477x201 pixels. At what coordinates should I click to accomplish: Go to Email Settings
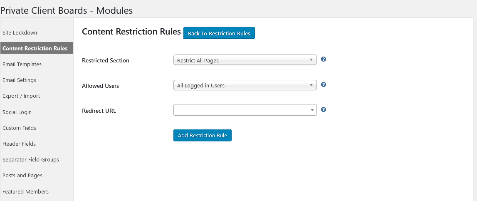(19, 80)
